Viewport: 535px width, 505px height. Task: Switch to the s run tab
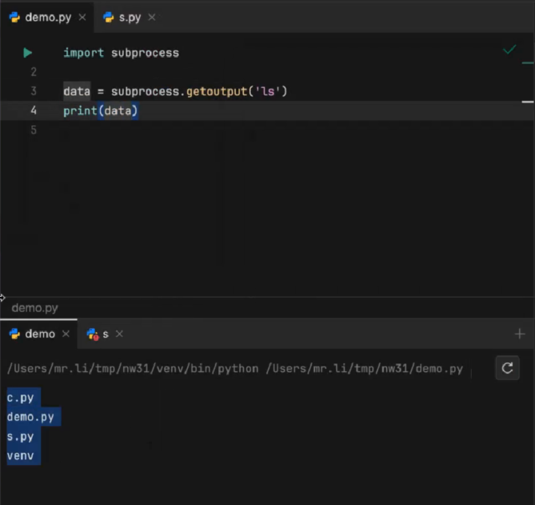[105, 334]
